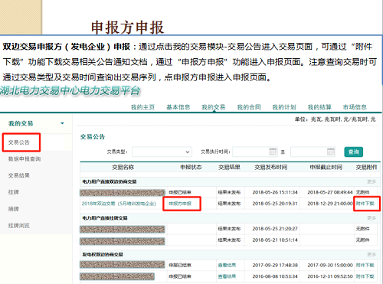Click the 申报方申报 link

click(180, 204)
